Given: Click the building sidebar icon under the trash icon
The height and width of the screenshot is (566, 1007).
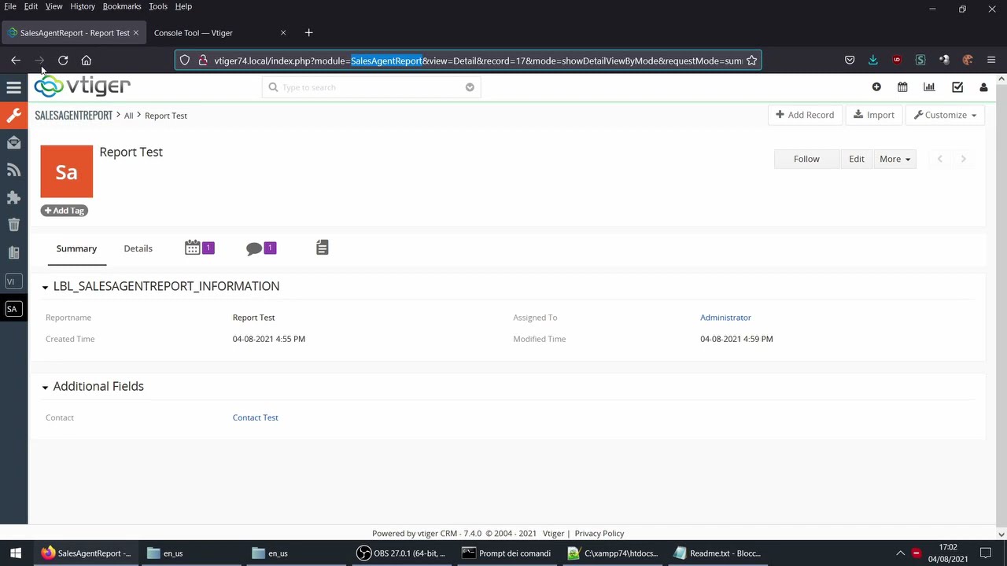Looking at the screenshot, I should point(13,252).
